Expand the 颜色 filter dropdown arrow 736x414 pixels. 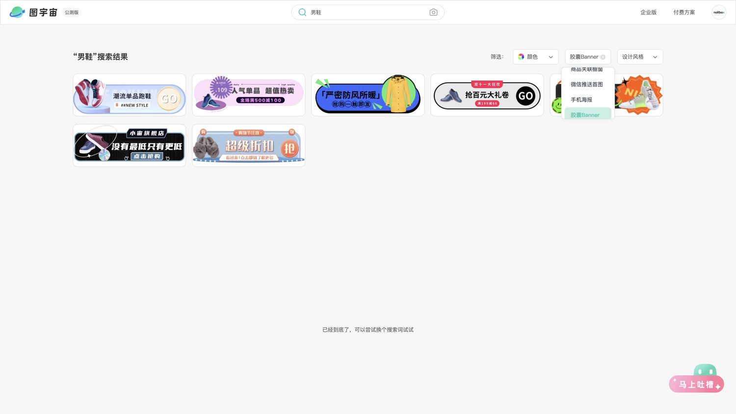coord(551,57)
